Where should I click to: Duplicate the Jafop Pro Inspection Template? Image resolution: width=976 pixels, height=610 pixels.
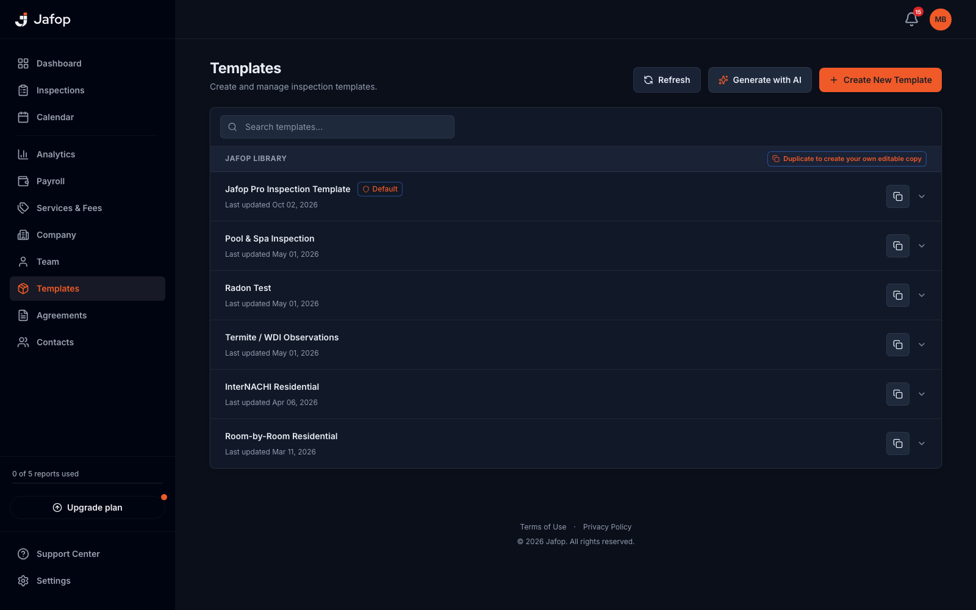898,196
